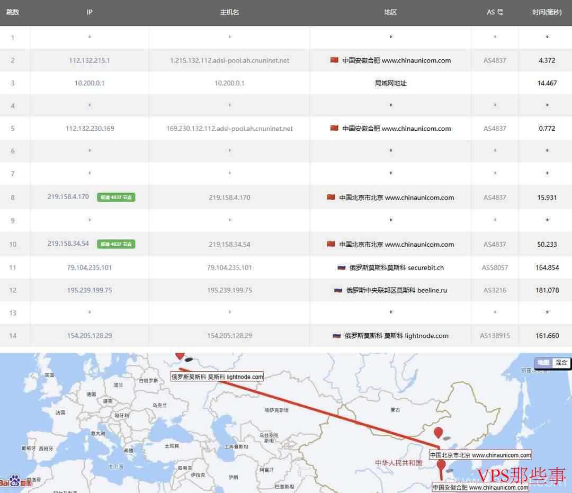Click the 14.467 time value
This screenshot has width=572, height=493.
pos(547,83)
